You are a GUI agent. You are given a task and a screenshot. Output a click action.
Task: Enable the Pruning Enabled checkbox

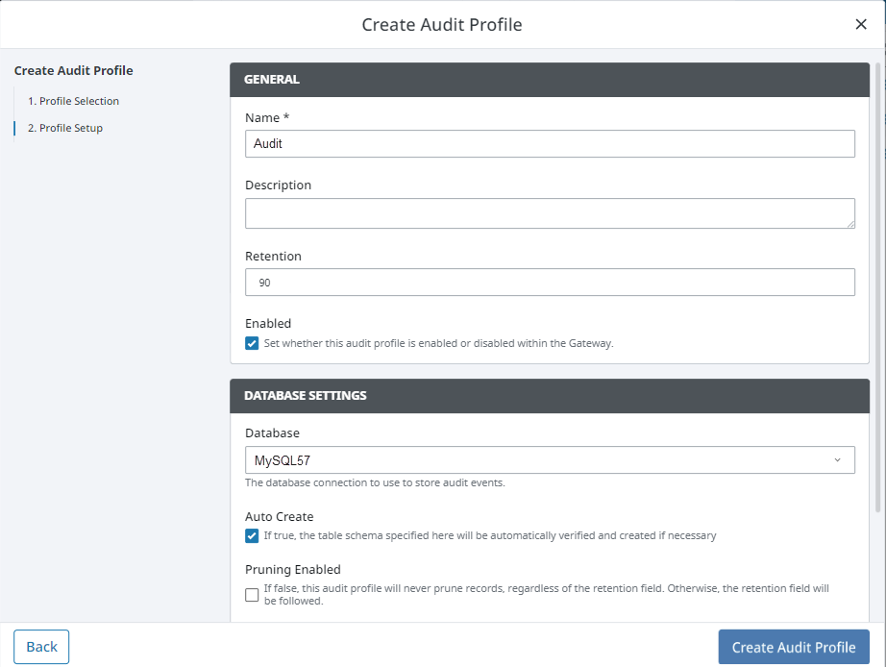tap(252, 595)
